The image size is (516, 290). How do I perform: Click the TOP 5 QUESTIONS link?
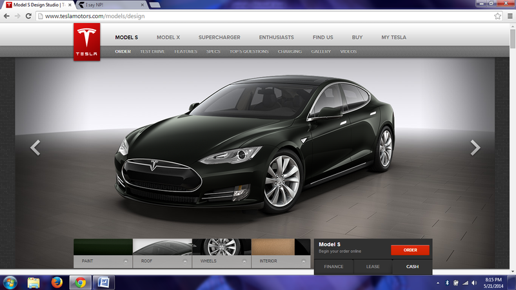[249, 52]
